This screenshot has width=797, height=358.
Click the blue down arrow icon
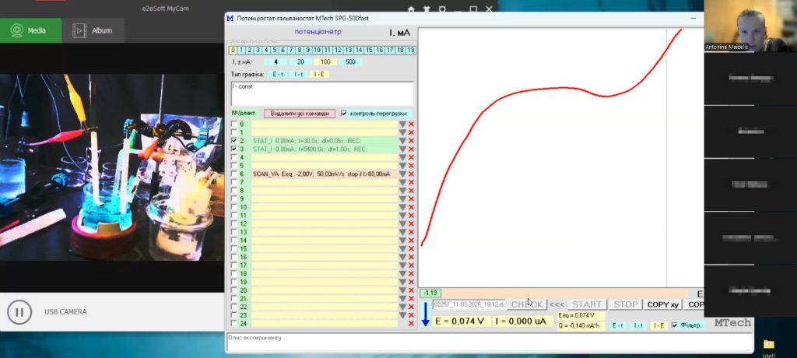[425, 314]
